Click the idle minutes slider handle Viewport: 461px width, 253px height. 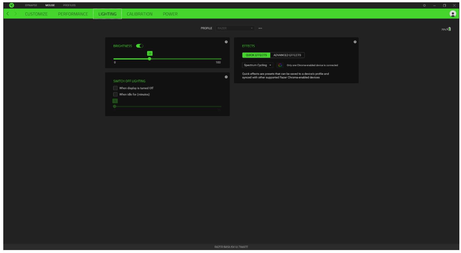(115, 106)
